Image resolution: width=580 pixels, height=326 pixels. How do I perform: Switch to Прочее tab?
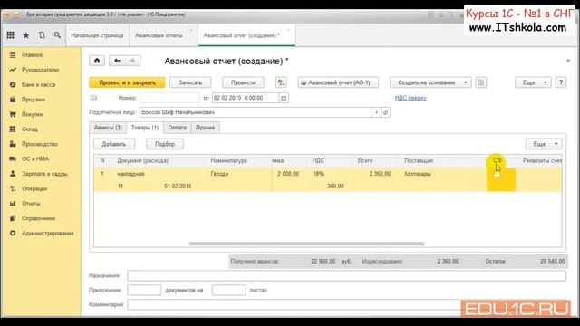pos(206,128)
